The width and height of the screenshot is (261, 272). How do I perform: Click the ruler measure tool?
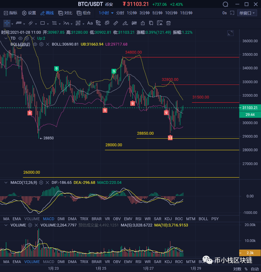(115, 23)
